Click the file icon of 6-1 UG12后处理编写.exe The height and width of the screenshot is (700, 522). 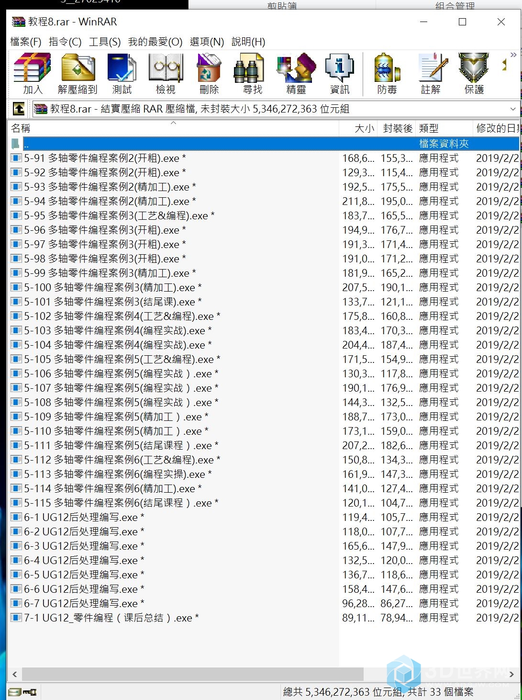[16, 517]
